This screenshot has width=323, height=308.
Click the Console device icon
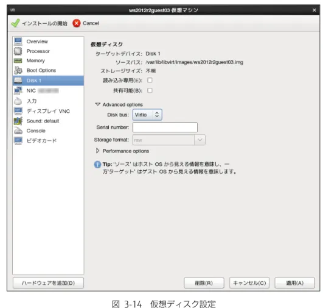pos(18,131)
